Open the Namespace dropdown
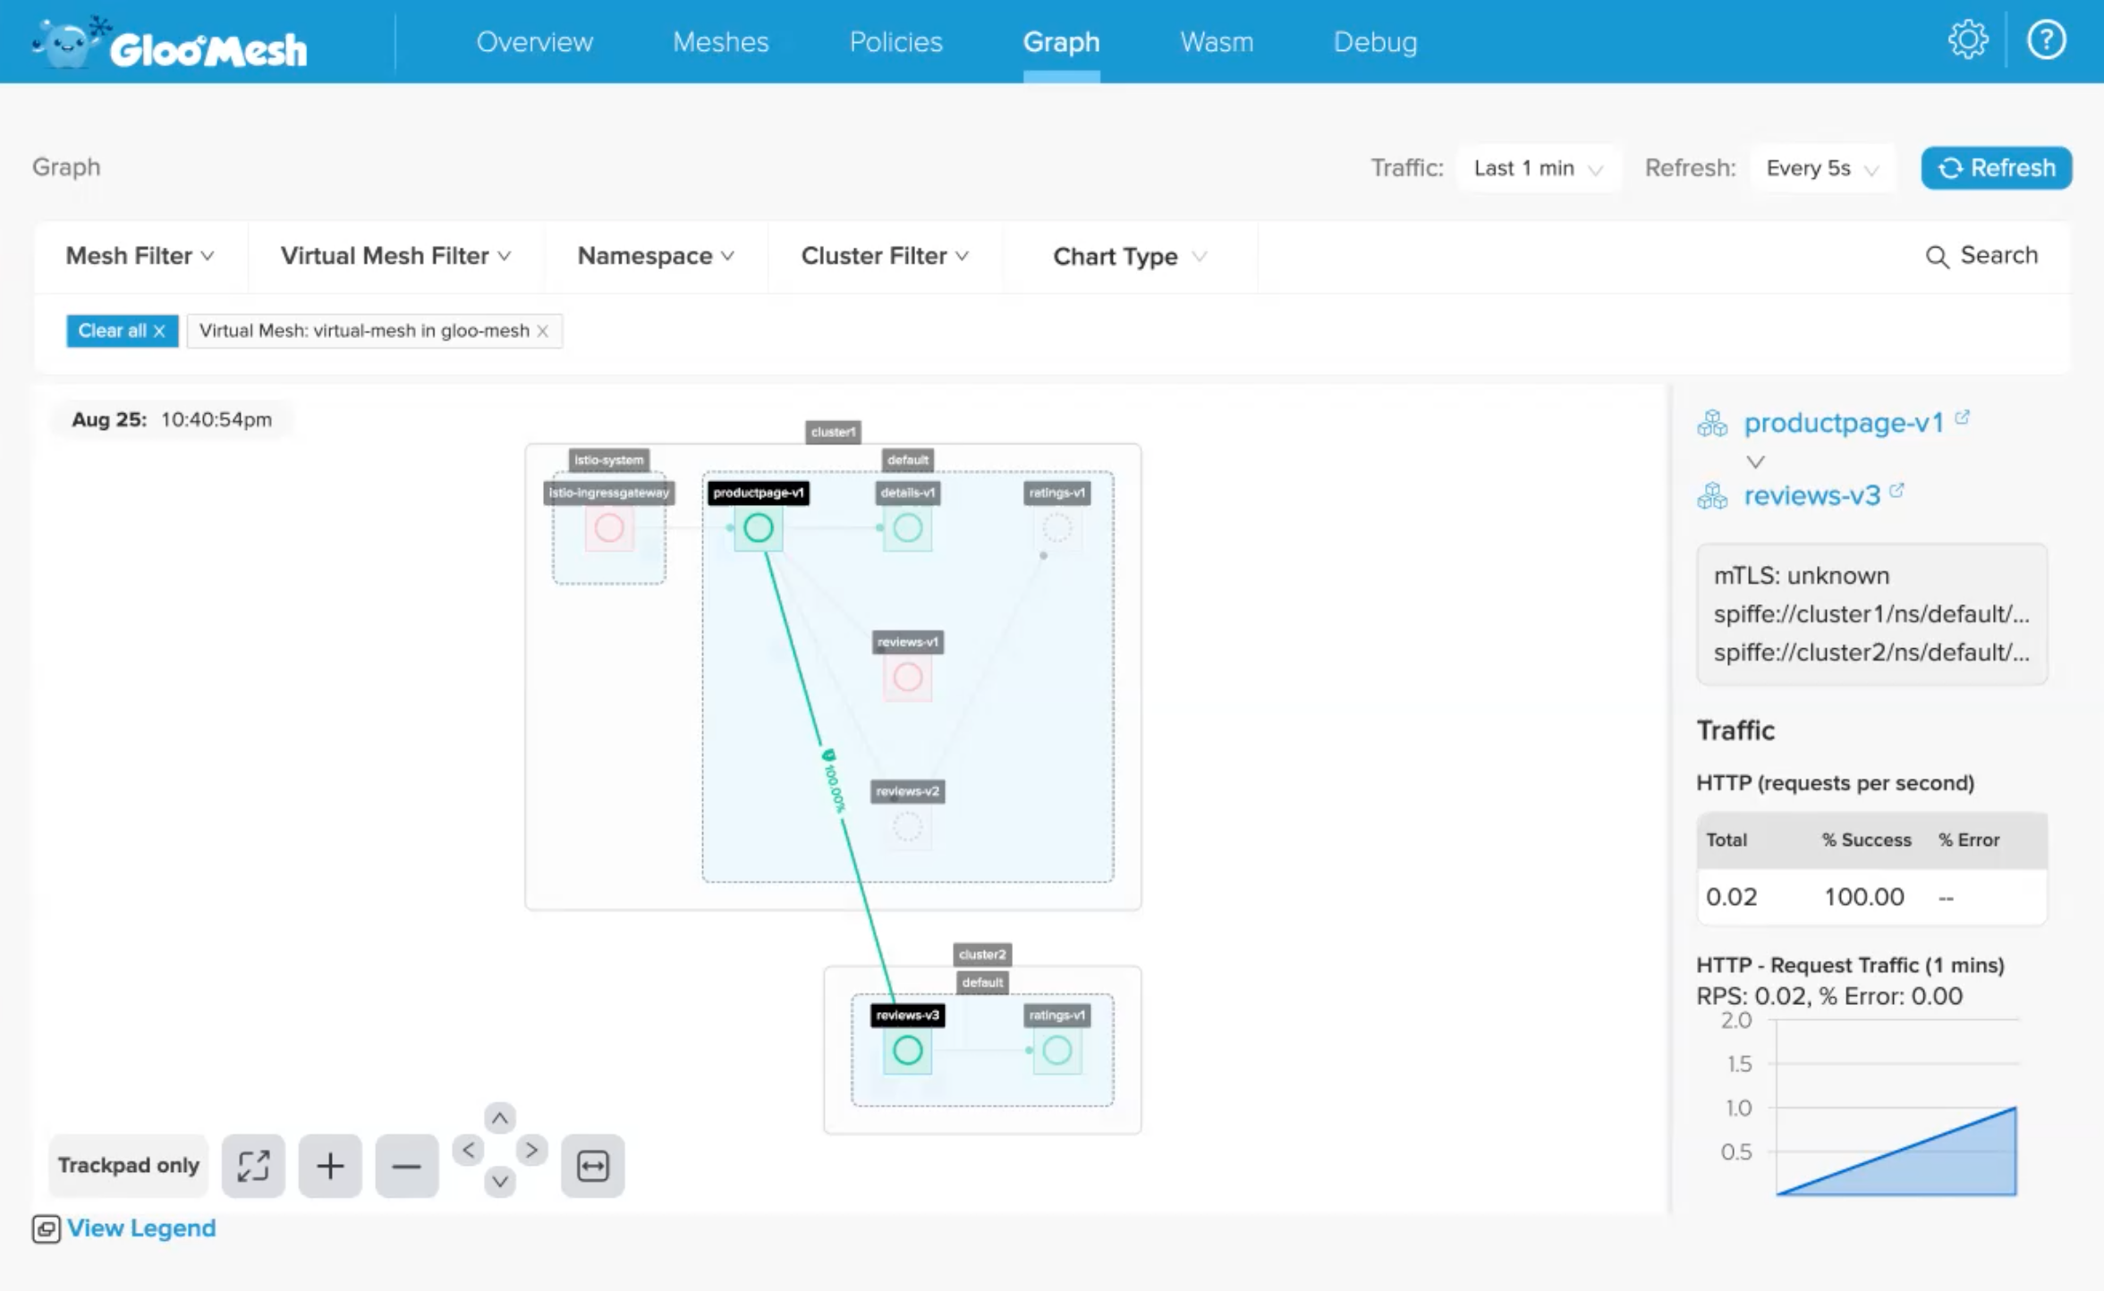The height and width of the screenshot is (1291, 2104). coord(656,256)
